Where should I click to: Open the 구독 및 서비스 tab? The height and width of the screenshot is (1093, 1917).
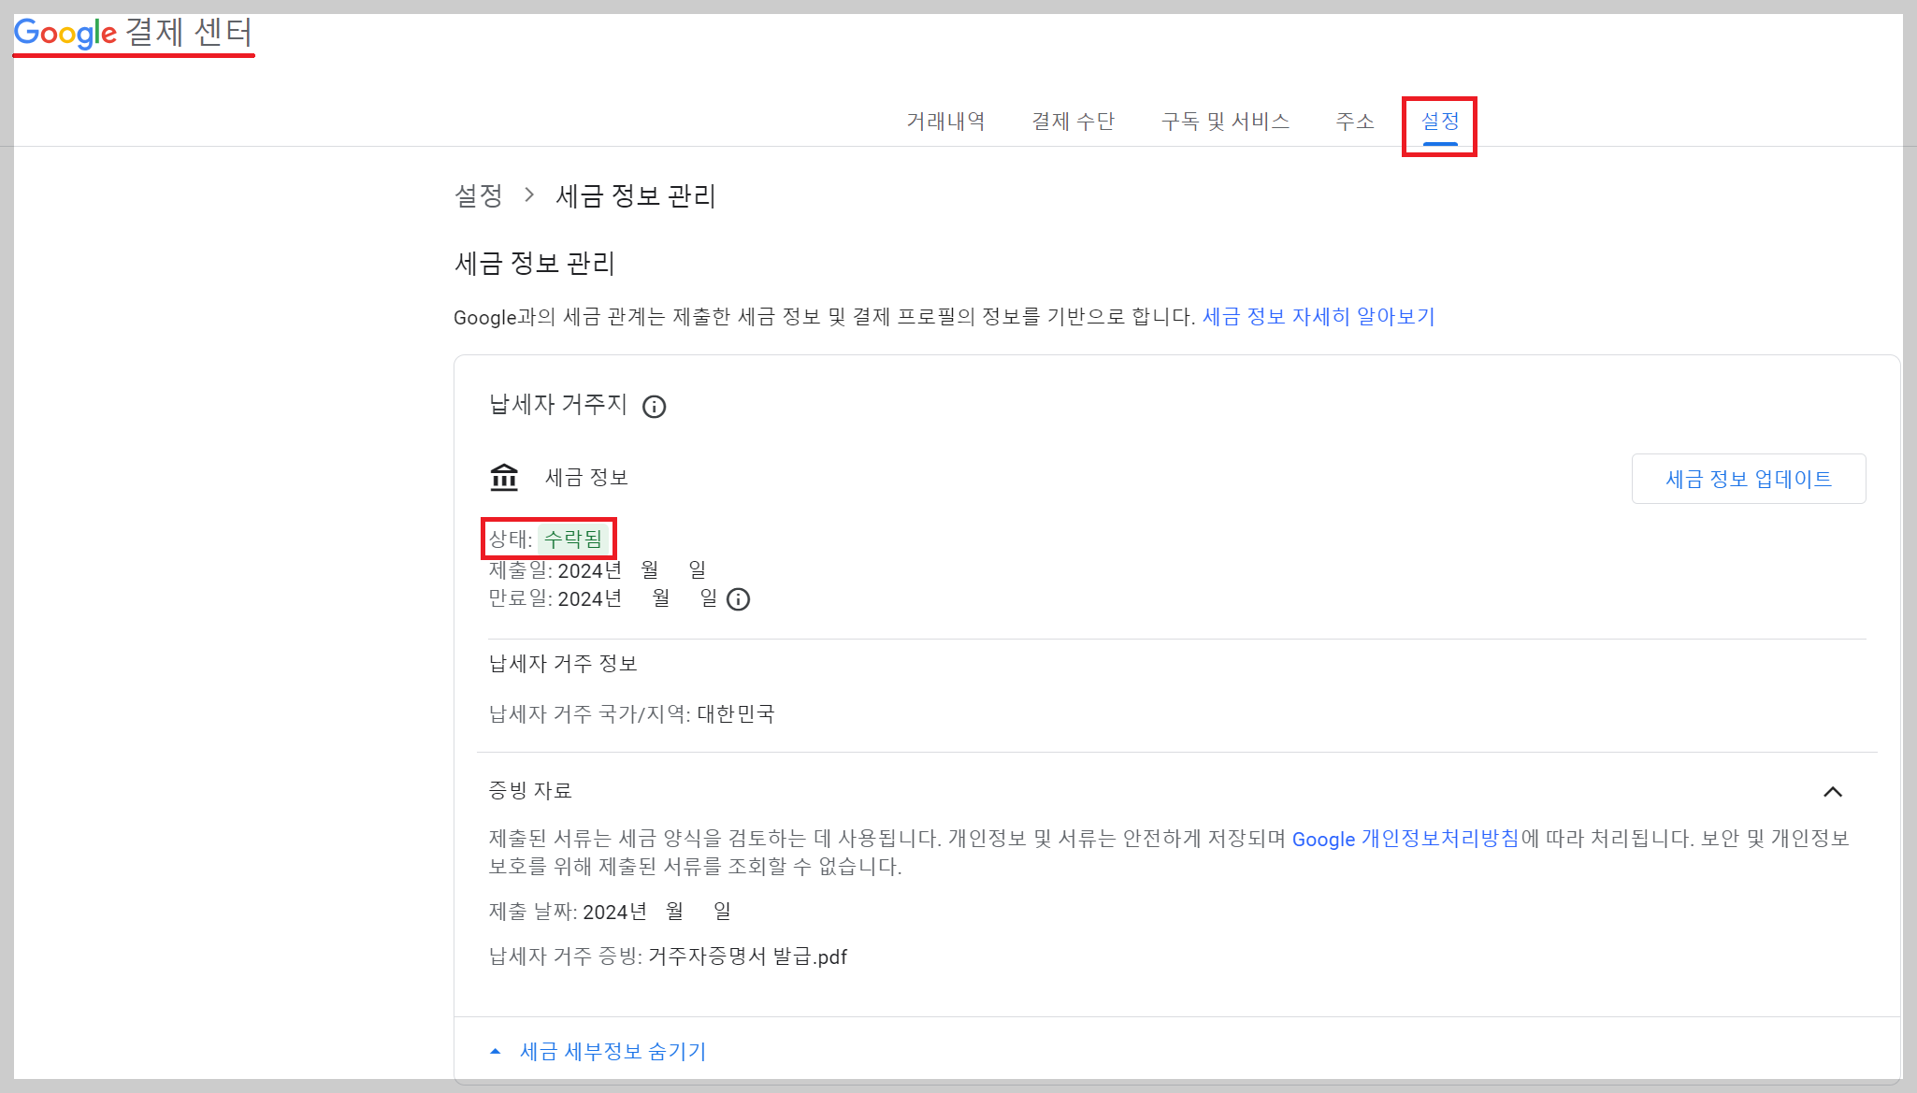click(x=1225, y=122)
